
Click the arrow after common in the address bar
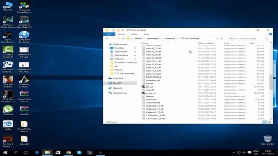click(x=177, y=39)
